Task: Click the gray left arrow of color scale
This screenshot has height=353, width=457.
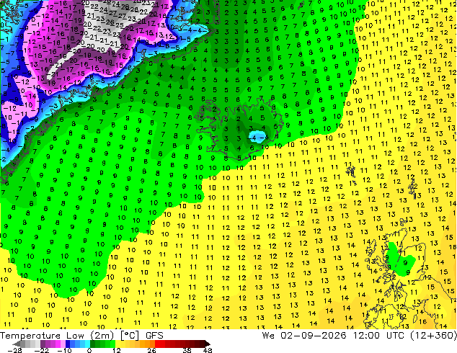Action: click(17, 344)
